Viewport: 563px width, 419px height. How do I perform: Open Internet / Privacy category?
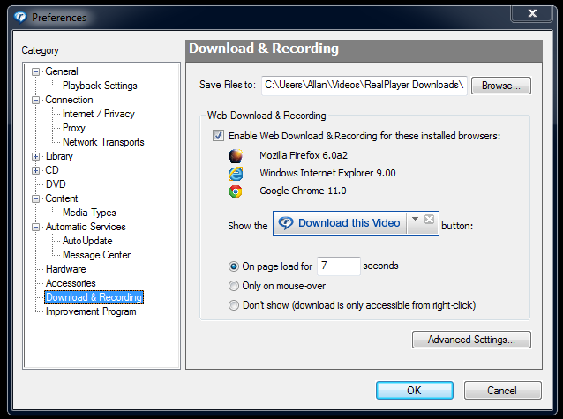pyautogui.click(x=98, y=114)
